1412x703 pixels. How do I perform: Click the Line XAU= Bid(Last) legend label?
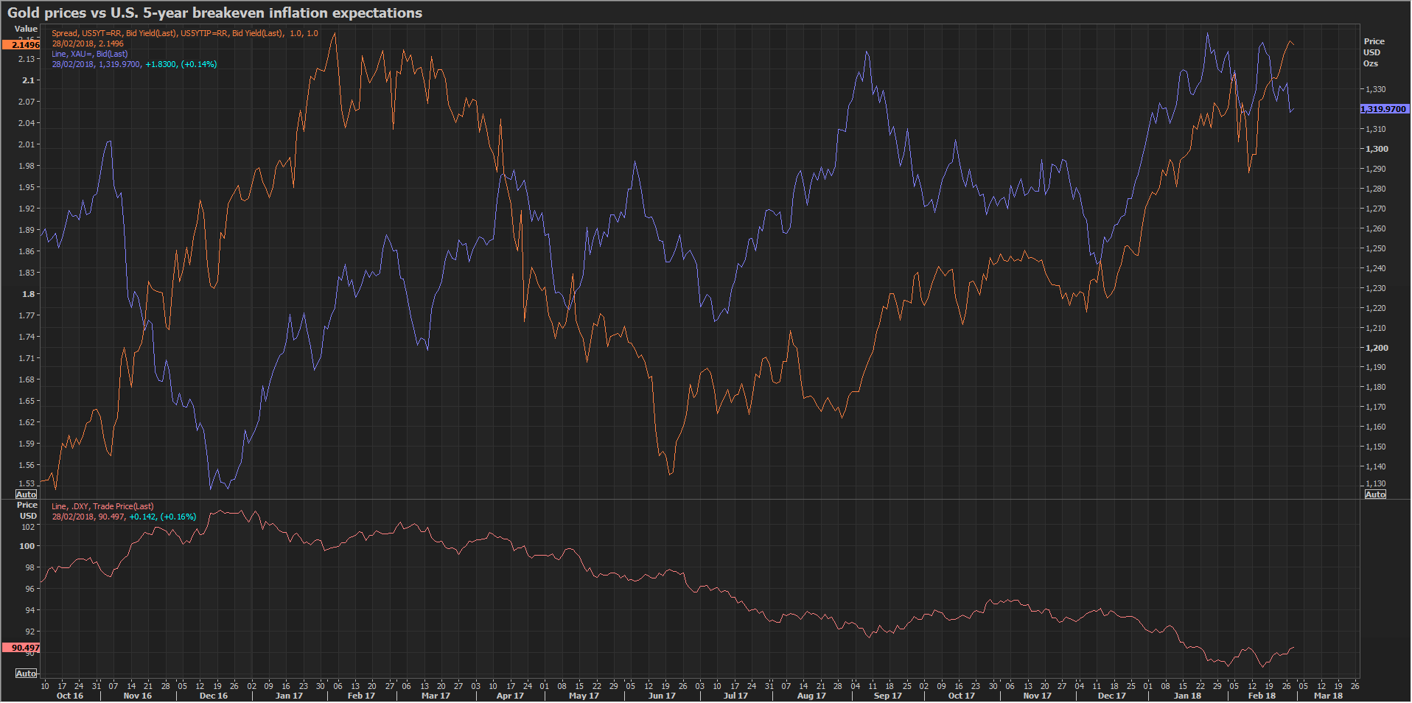(x=89, y=54)
